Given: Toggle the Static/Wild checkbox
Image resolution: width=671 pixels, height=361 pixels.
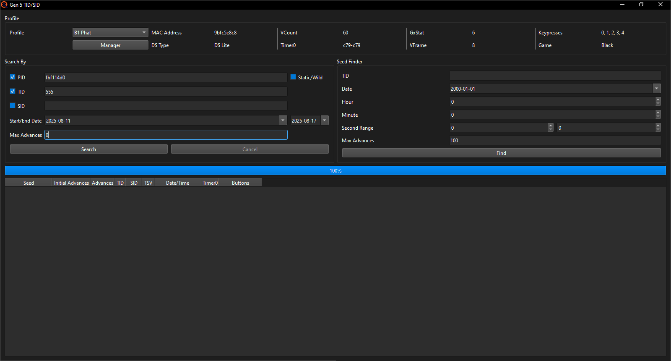Looking at the screenshot, I should coord(293,77).
